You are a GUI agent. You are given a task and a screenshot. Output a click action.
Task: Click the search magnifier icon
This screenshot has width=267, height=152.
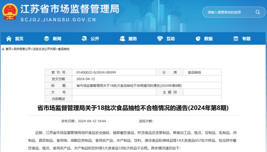pyautogui.click(x=258, y=12)
